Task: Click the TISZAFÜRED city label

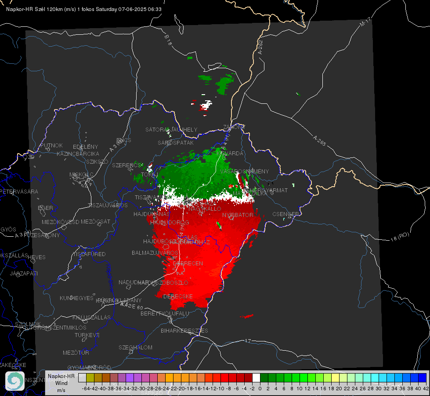Action: coord(89,254)
